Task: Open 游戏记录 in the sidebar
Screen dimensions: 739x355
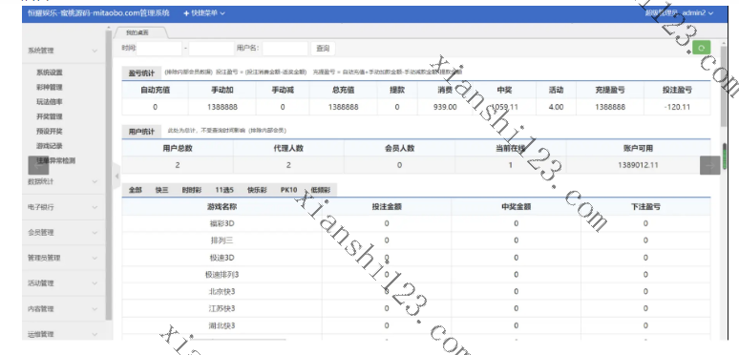Action: coord(50,146)
